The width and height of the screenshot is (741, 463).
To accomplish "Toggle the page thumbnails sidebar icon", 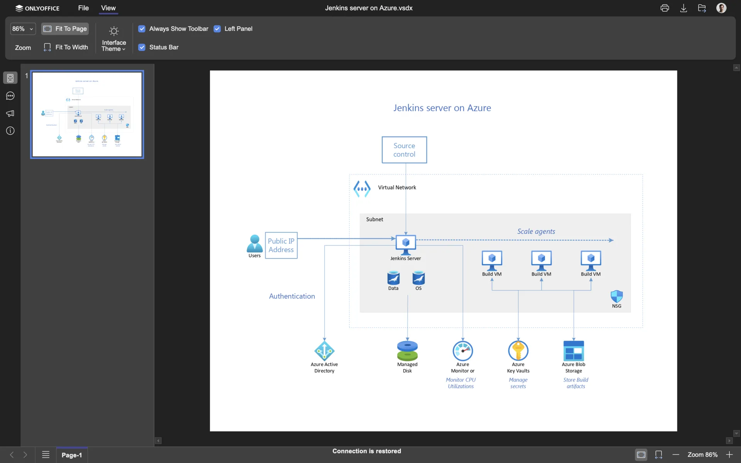I will click(x=10, y=78).
